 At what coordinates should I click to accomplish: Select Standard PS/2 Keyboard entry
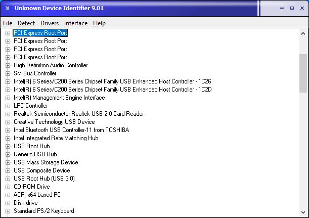pyautogui.click(x=44, y=211)
